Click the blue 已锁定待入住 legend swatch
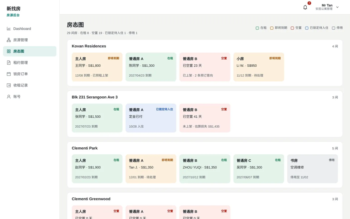Screen dimensions: 350x219 pyautogui.click(x=307, y=28)
